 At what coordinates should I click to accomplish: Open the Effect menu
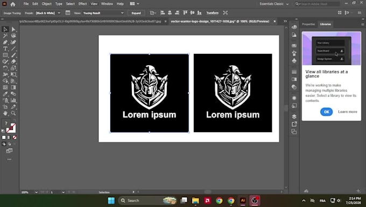tap(83, 4)
